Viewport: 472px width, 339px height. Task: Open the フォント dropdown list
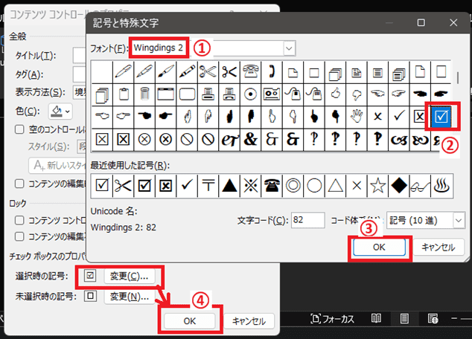(289, 48)
